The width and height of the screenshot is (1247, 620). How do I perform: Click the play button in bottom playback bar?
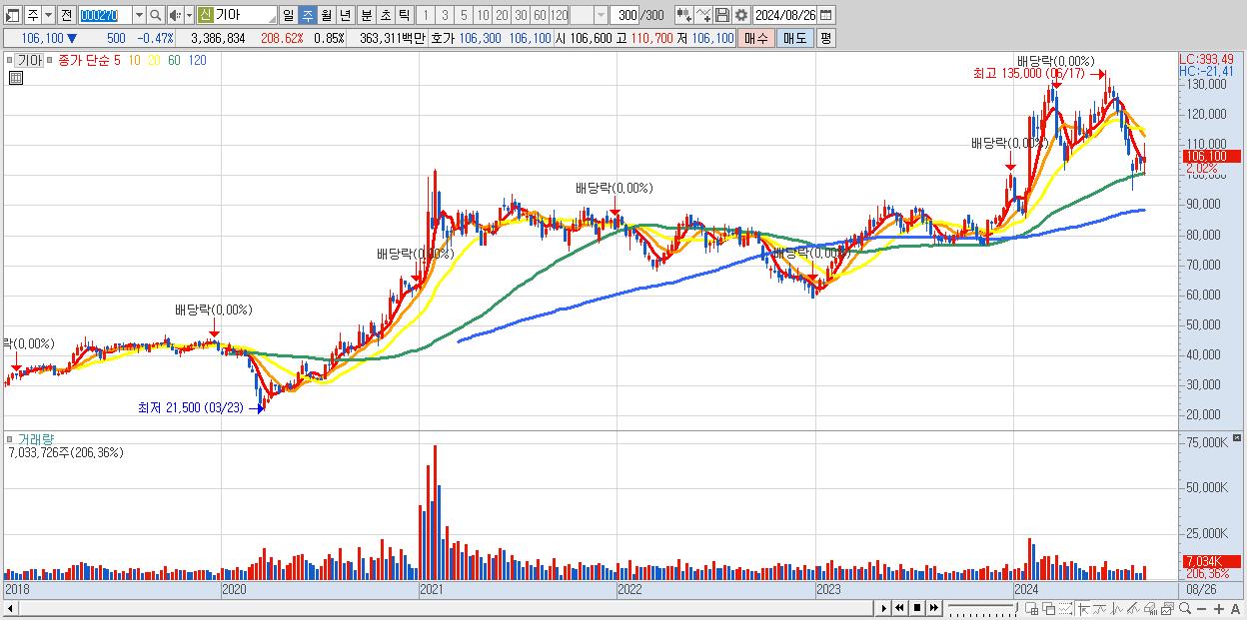point(883,608)
